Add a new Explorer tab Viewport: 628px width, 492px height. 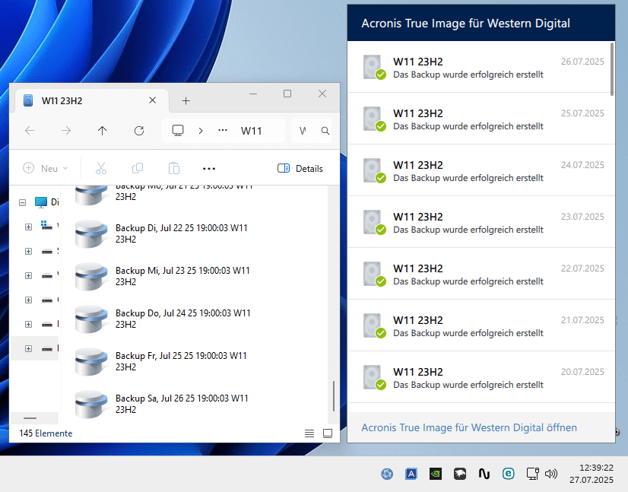186,101
